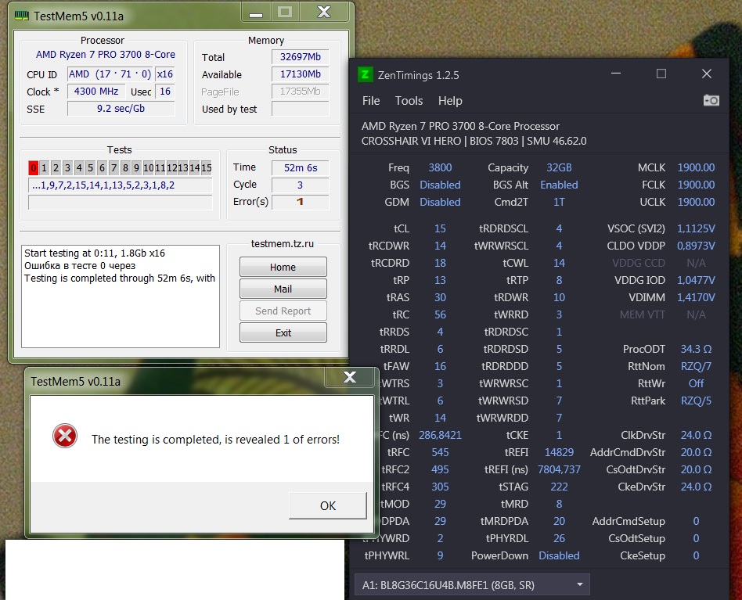Click the CROSSHAIR VI HERO BIOS line
The image size is (742, 600).
(x=474, y=141)
